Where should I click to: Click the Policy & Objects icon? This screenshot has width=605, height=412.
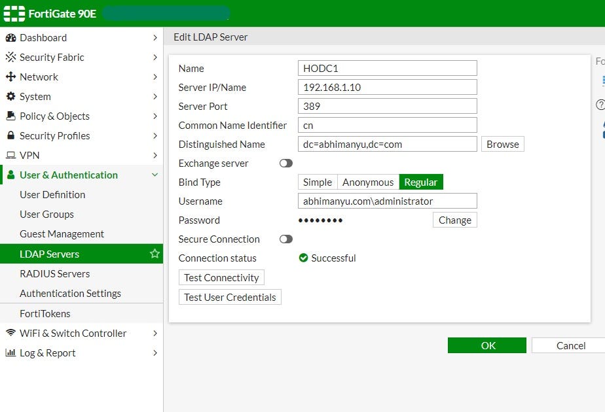coord(10,116)
